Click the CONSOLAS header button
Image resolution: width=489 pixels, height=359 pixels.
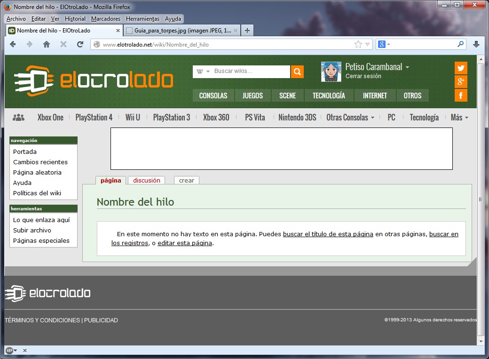coord(213,96)
